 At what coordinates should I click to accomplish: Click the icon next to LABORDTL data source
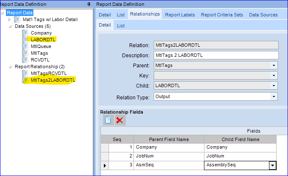[25, 40]
